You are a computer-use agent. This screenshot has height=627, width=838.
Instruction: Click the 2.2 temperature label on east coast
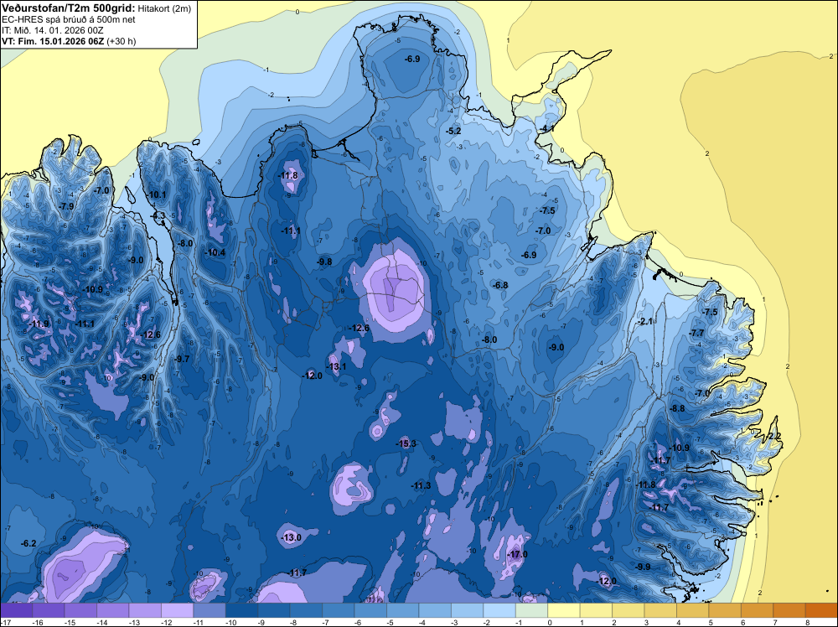pyautogui.click(x=774, y=437)
